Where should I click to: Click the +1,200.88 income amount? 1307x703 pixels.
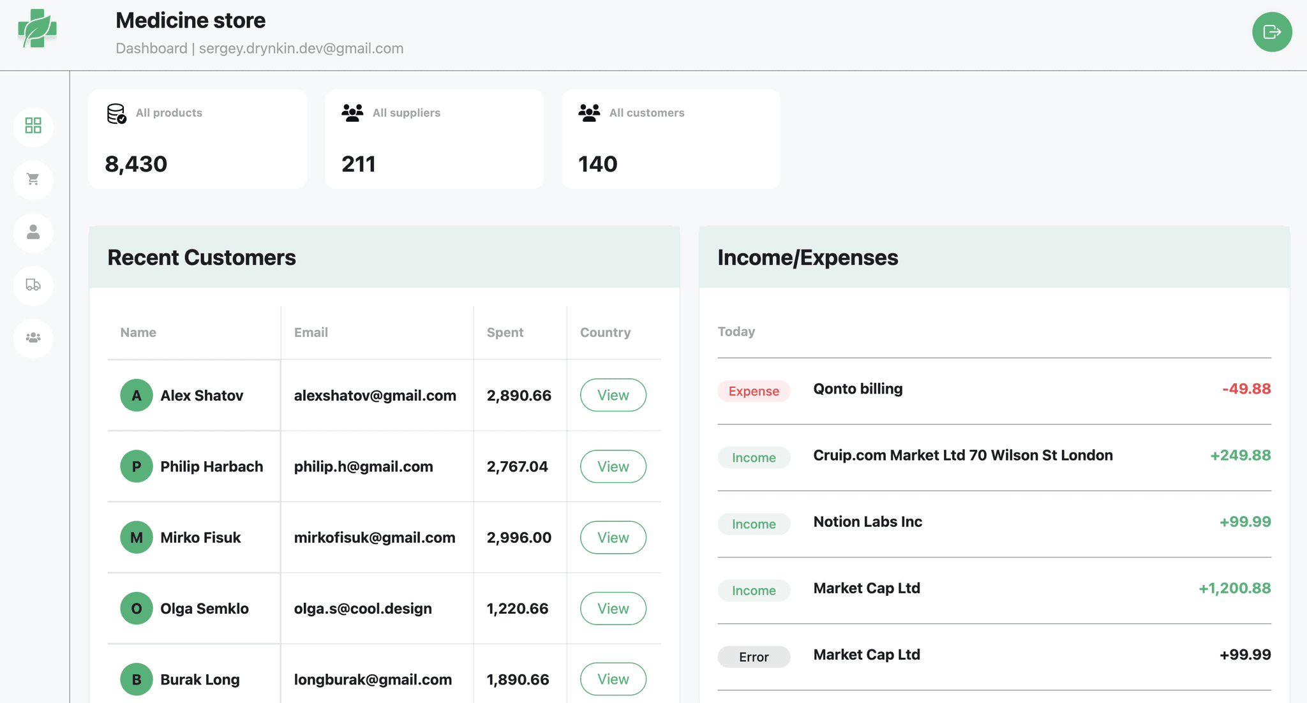point(1235,588)
